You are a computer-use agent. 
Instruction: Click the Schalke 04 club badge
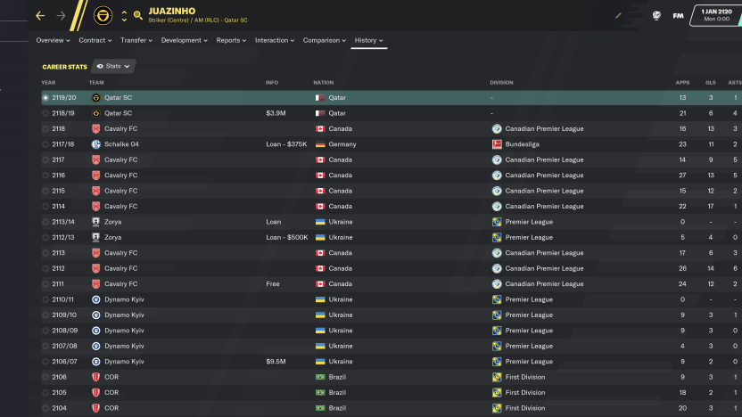tap(95, 144)
